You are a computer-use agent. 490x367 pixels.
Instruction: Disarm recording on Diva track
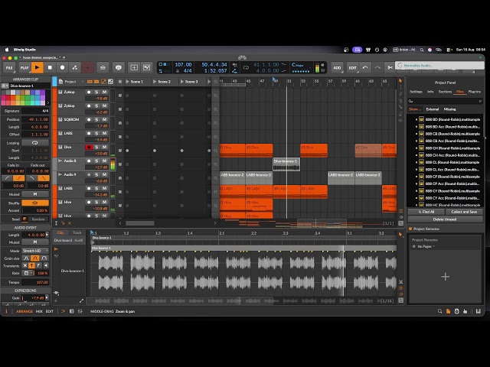coord(89,147)
